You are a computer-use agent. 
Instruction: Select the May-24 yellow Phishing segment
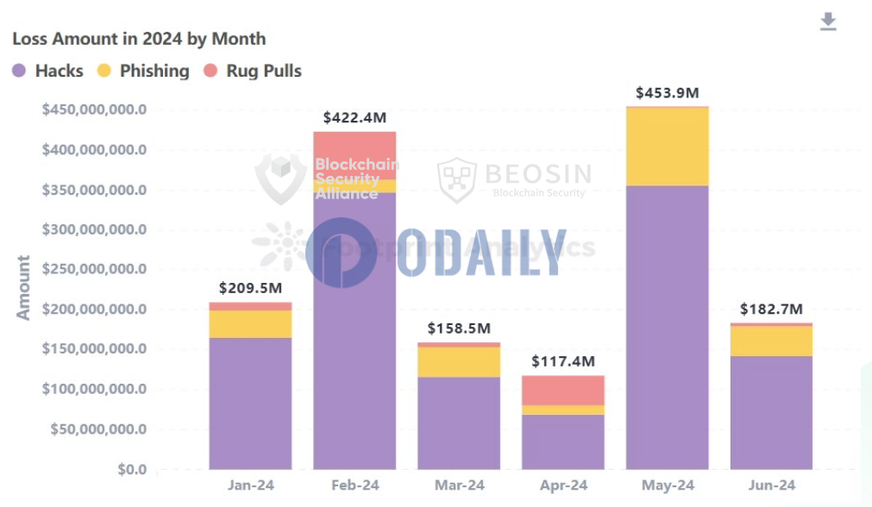[668, 147]
